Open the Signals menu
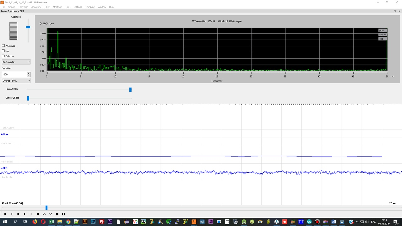This screenshot has width=402, height=226. (12, 7)
